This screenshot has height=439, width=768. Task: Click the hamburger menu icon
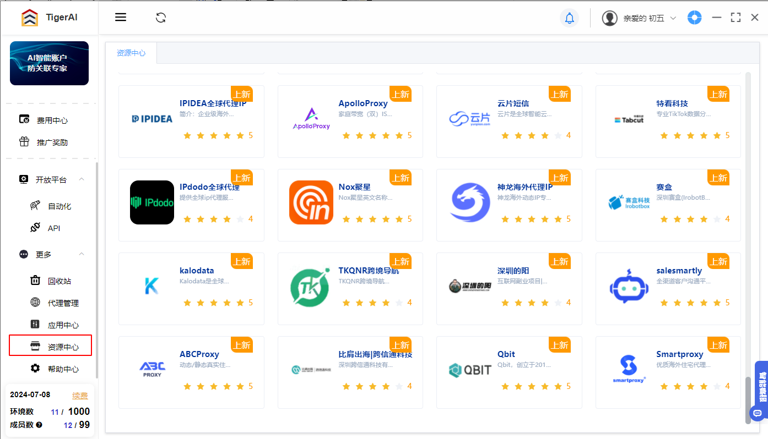point(121,18)
